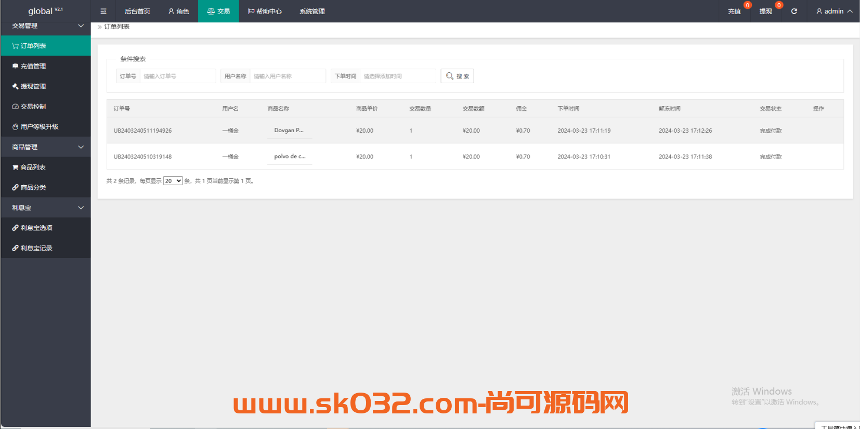Click the cart icon beside 订单列表
860x429 pixels.
click(16, 46)
